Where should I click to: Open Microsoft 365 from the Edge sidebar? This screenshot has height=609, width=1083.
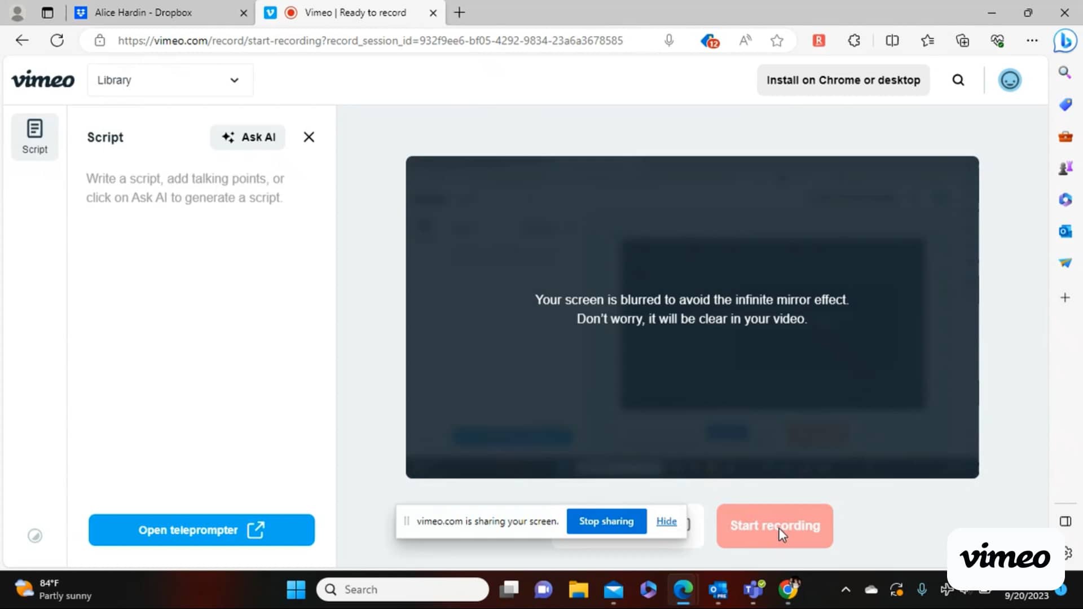click(x=1065, y=199)
